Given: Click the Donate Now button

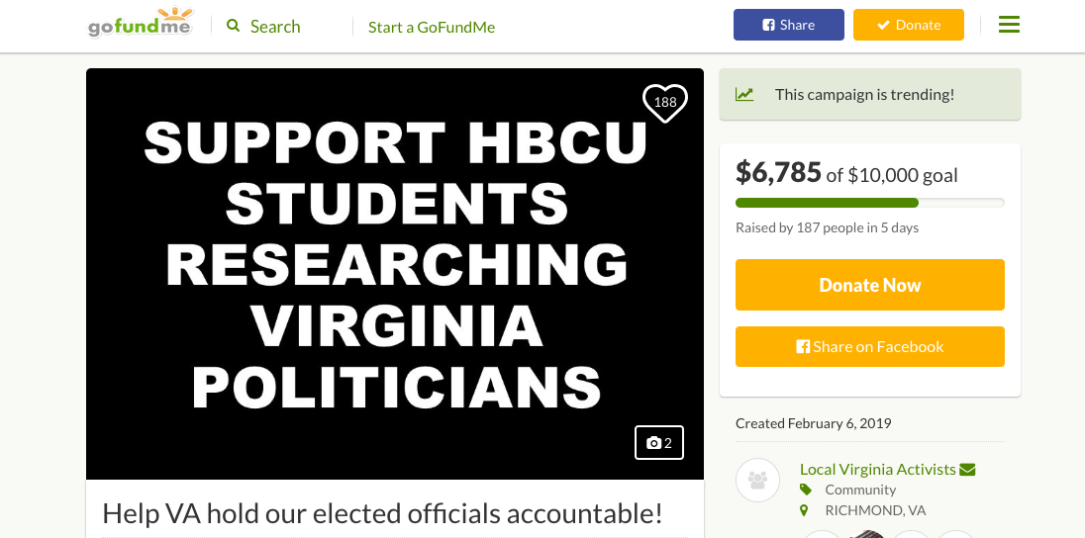Looking at the screenshot, I should [869, 285].
